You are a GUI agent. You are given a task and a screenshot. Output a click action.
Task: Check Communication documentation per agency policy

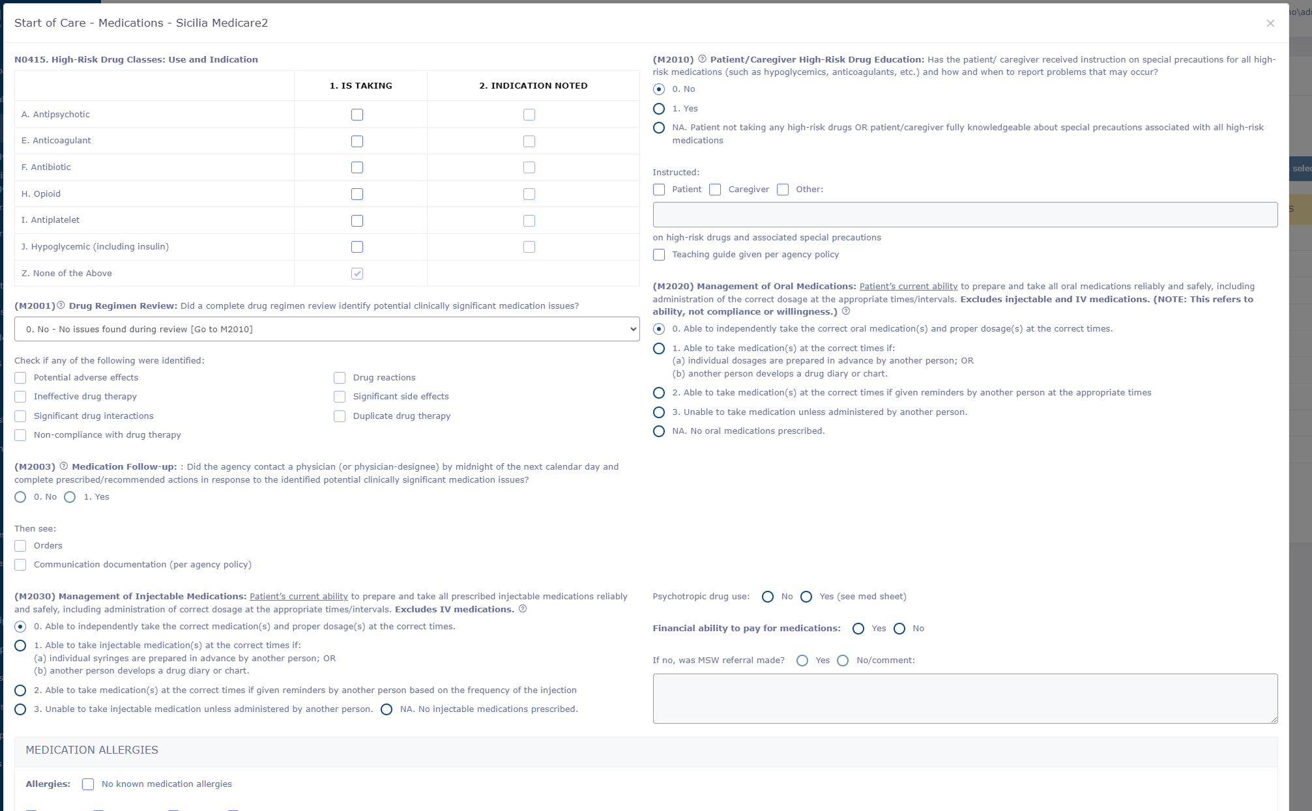[20, 565]
